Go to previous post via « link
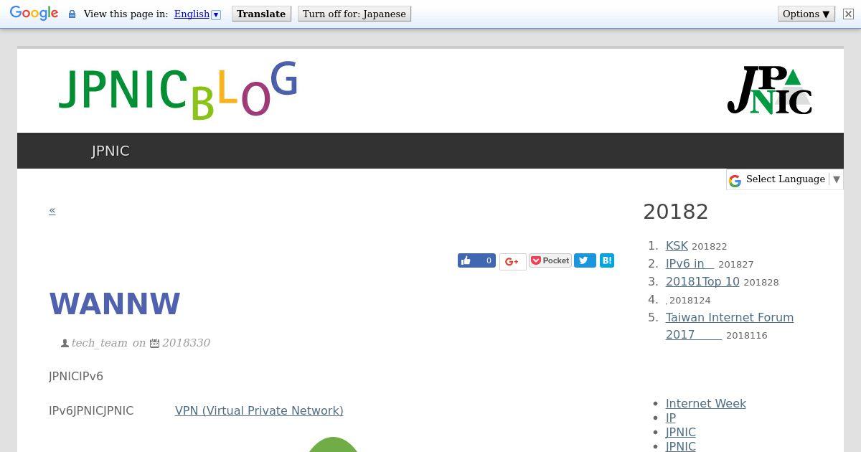This screenshot has width=861, height=452. point(52,210)
